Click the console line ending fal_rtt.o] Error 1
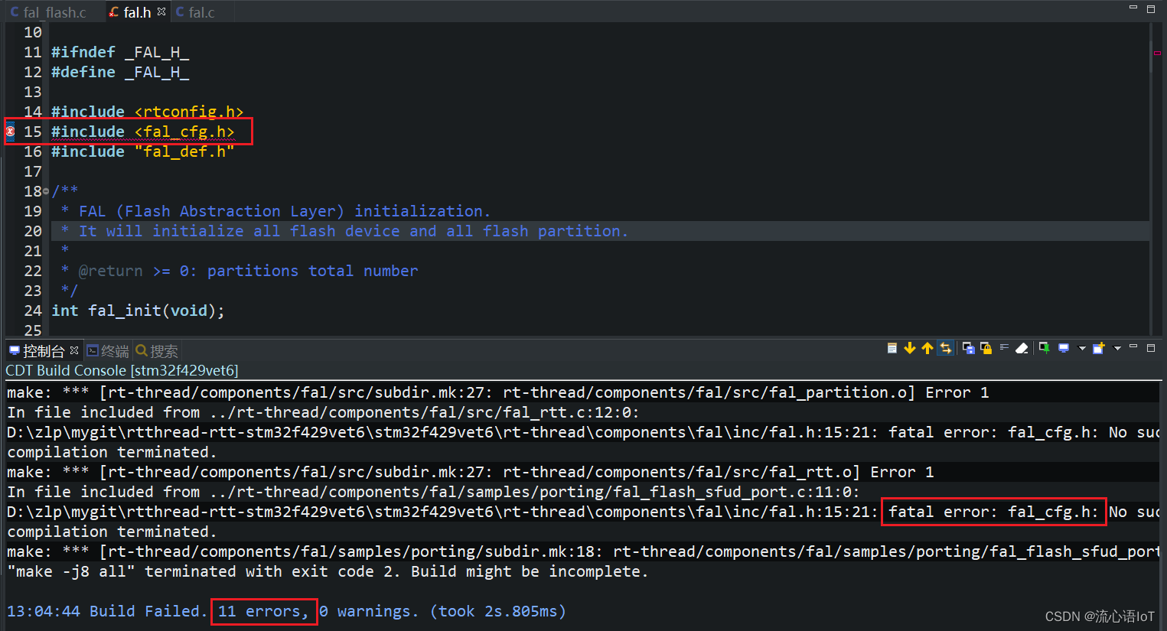The height and width of the screenshot is (631, 1167). [471, 472]
